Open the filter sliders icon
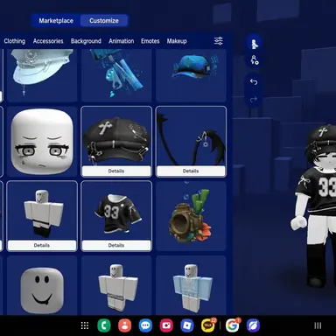 (219, 41)
